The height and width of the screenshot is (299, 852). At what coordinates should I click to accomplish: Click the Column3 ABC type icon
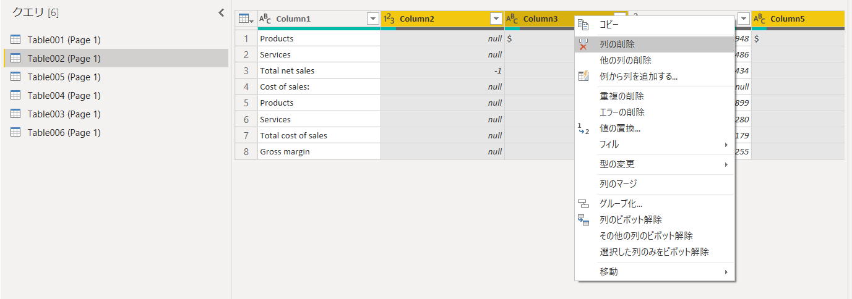[512, 19]
